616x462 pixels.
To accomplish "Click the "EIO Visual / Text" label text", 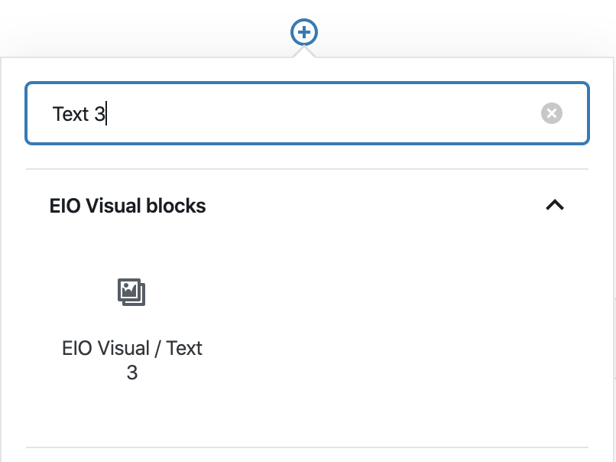I will tap(132, 348).
